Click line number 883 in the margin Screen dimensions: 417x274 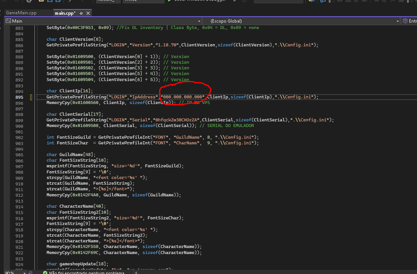tap(19, 28)
